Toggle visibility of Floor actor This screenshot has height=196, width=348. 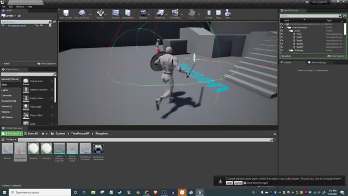coord(282,34)
